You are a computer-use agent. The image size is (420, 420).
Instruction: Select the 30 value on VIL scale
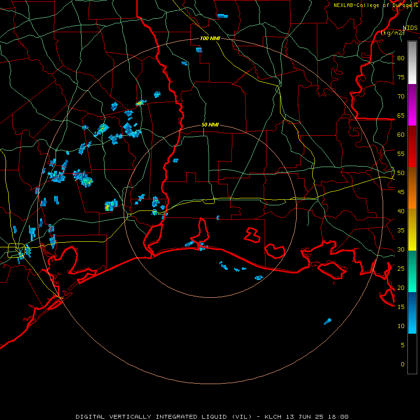click(x=401, y=249)
